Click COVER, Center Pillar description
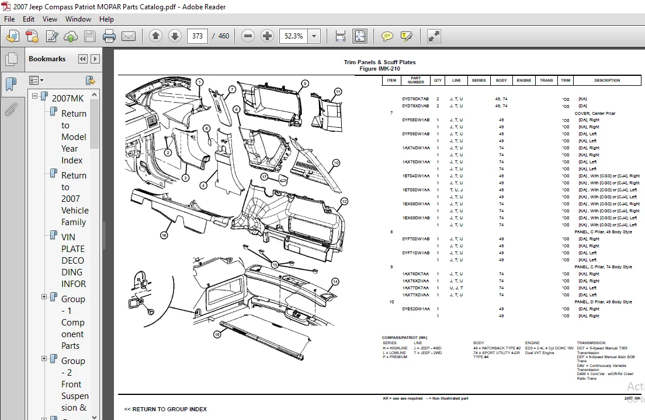Image resolution: width=645 pixels, height=420 pixels. tap(595, 113)
